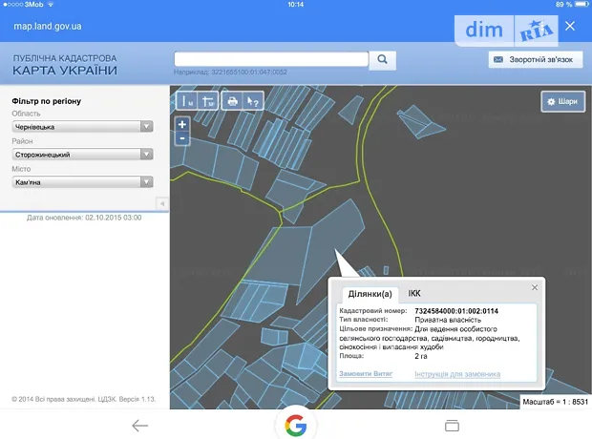Close the parcel info popup

535,287
